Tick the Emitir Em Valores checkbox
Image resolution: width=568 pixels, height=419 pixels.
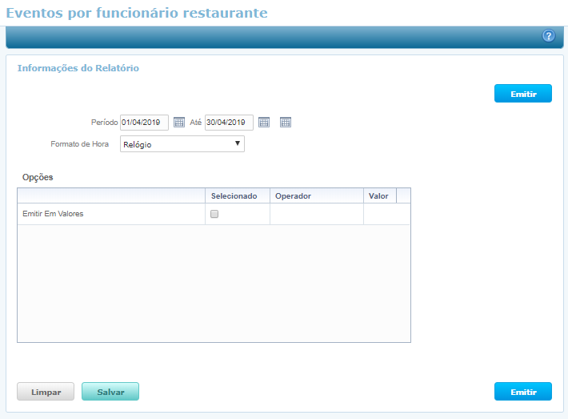coord(214,214)
